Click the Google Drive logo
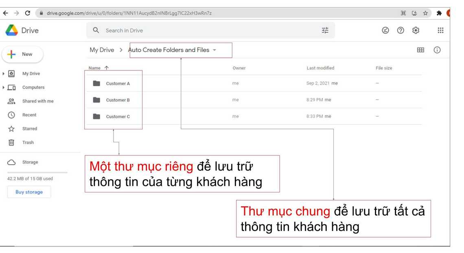Screen dimensions: 464x253 coord(12,31)
